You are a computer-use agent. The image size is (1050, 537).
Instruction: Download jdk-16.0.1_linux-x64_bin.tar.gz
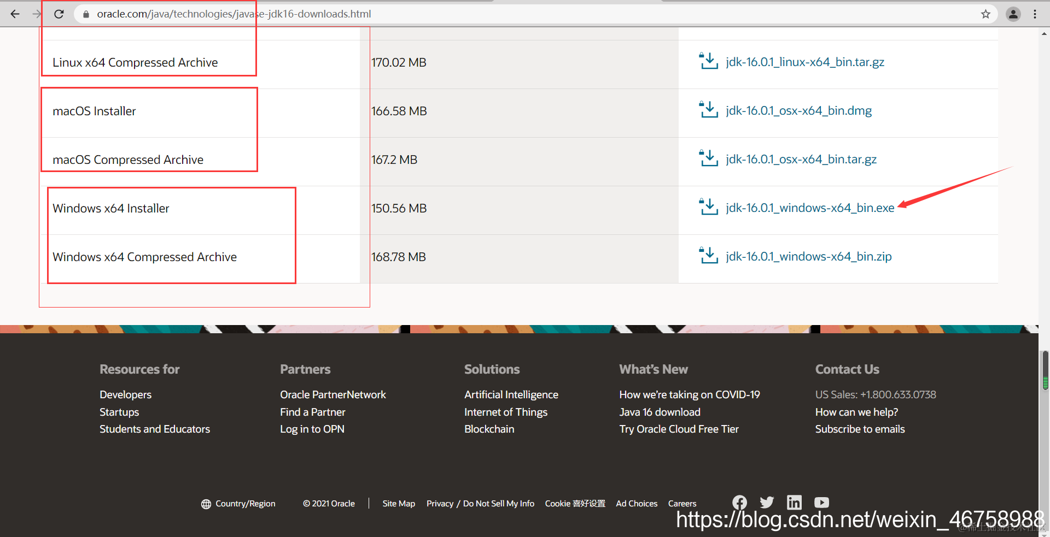(x=805, y=62)
